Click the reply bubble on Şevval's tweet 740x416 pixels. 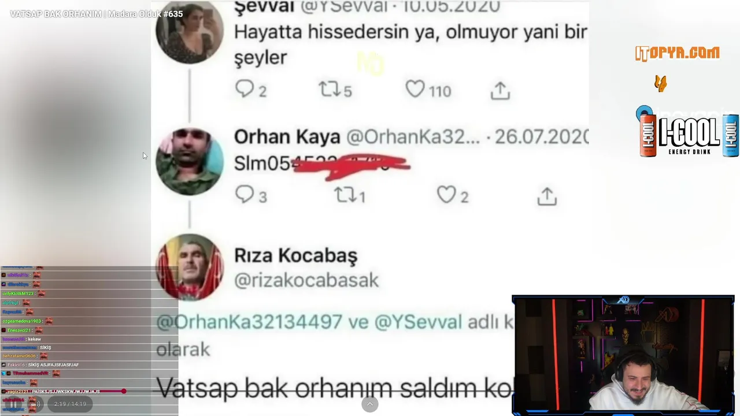pyautogui.click(x=245, y=89)
